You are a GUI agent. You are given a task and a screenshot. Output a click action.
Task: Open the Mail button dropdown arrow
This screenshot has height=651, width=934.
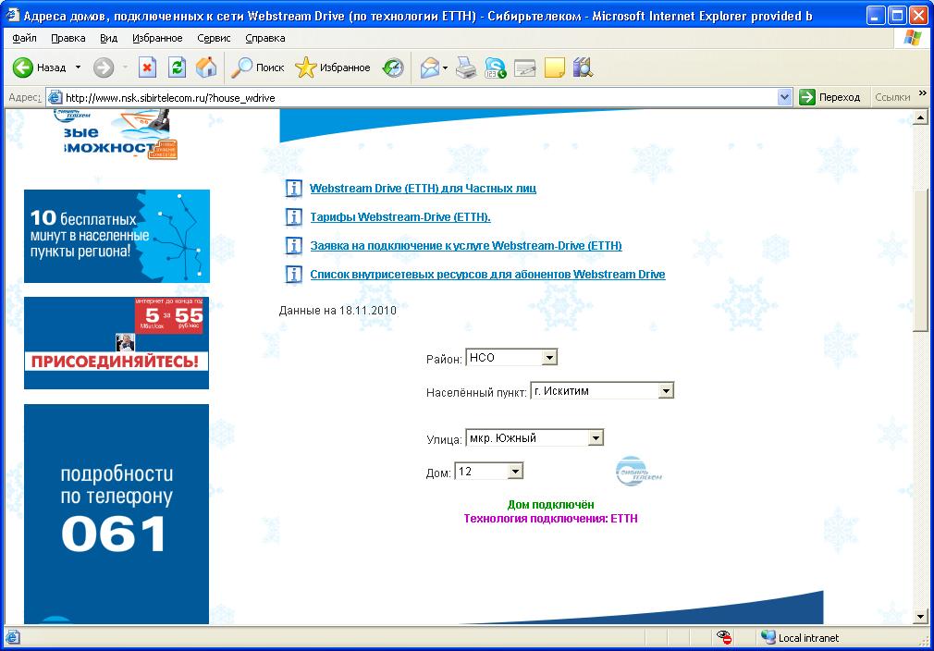click(446, 68)
